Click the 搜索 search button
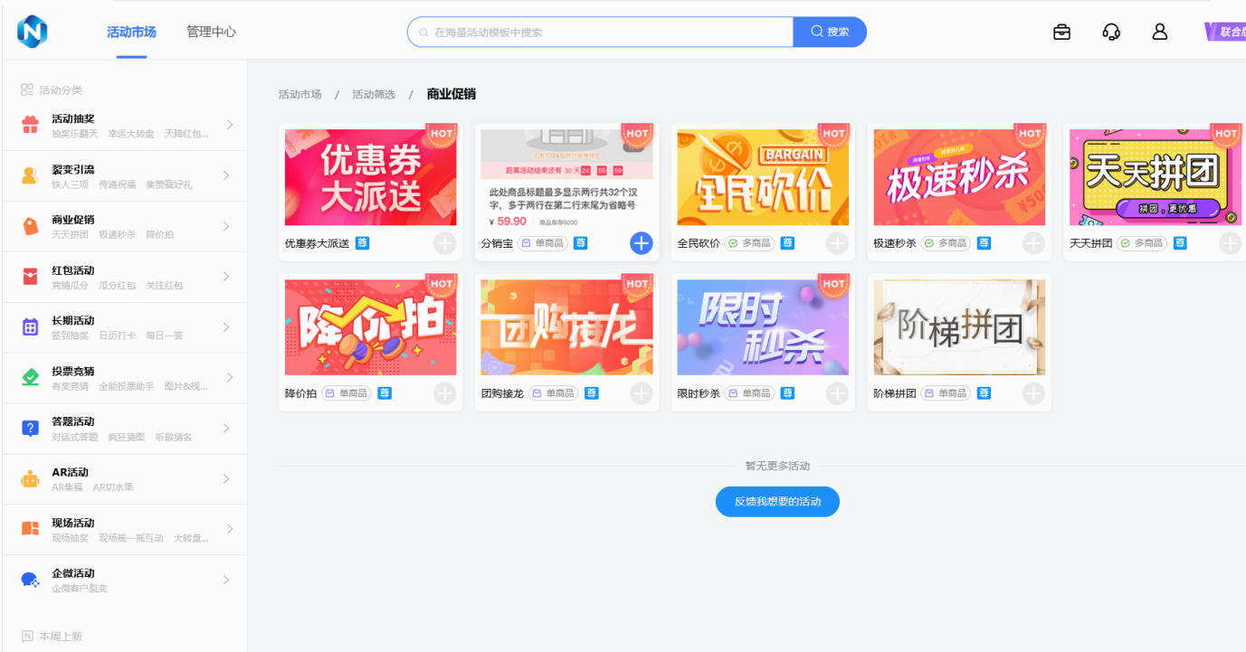Image resolution: width=1246 pixels, height=652 pixels. pos(830,32)
